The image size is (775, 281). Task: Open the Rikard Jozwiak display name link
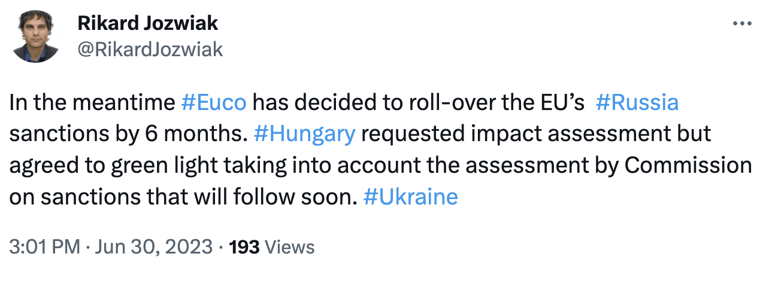tap(148, 24)
